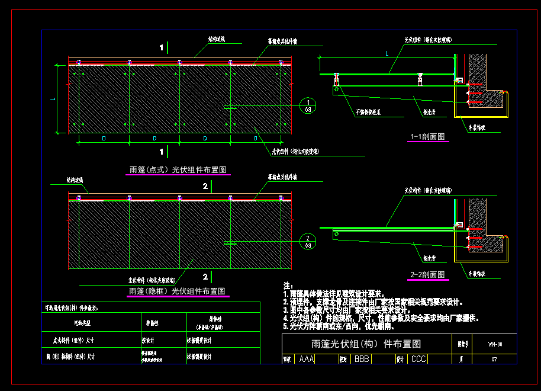Click the 外装饰板 label in section 2-2
Screen dimensions: 541x391
click(477, 274)
